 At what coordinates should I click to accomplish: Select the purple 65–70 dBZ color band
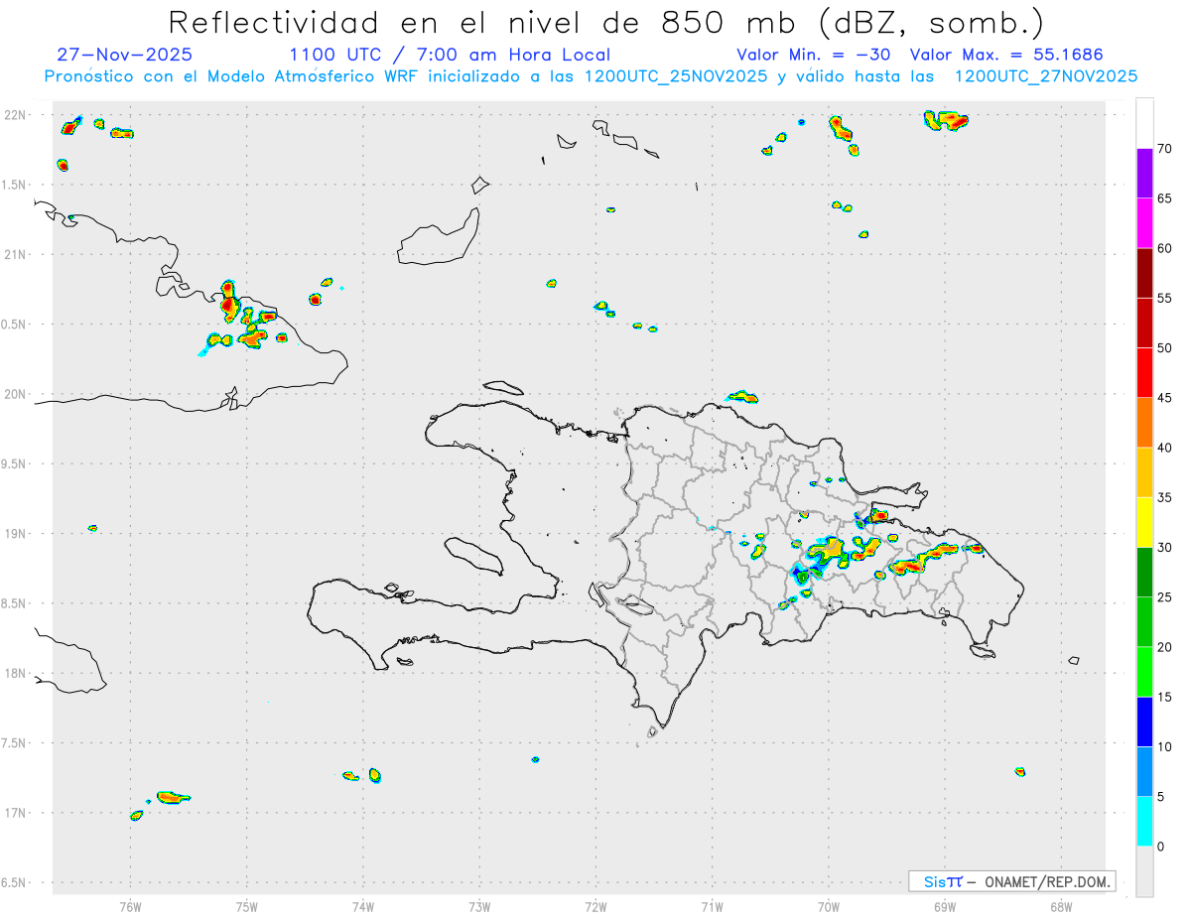coord(1144,174)
